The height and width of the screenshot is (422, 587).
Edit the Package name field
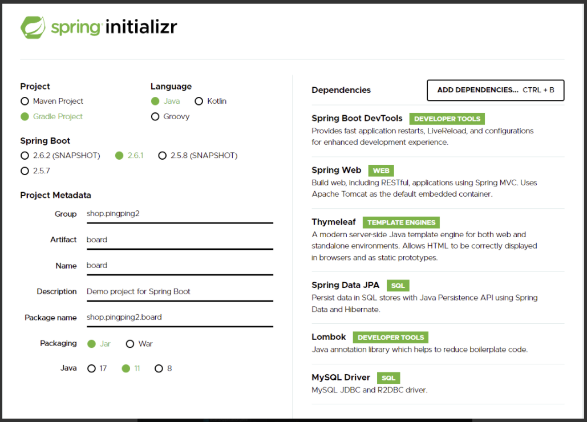180,317
